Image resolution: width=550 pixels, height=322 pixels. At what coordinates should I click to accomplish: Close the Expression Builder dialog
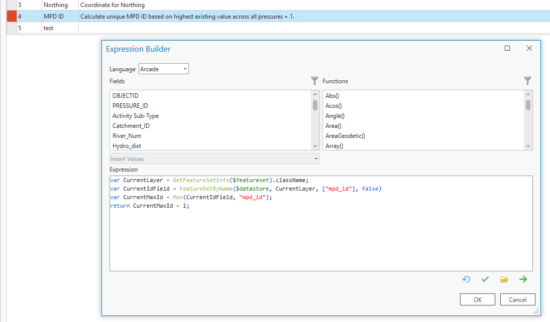pos(529,49)
